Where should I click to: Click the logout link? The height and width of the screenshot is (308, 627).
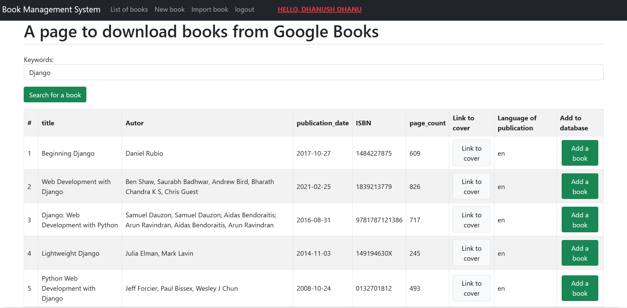coord(244,9)
